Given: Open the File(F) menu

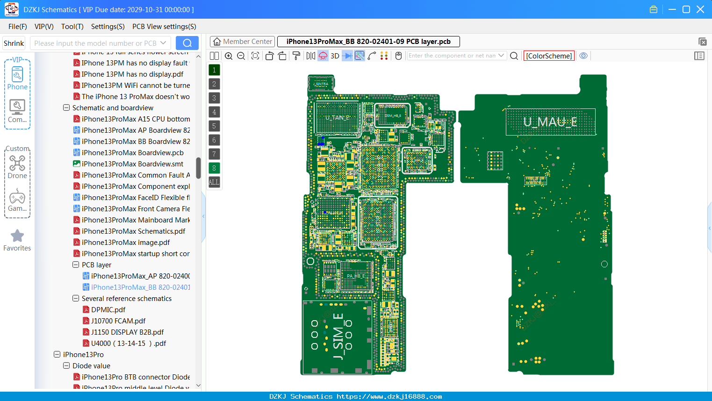Looking at the screenshot, I should [x=18, y=27].
